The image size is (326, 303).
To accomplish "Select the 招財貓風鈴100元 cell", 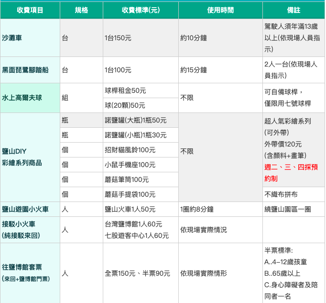I will pyautogui.click(x=141, y=150).
